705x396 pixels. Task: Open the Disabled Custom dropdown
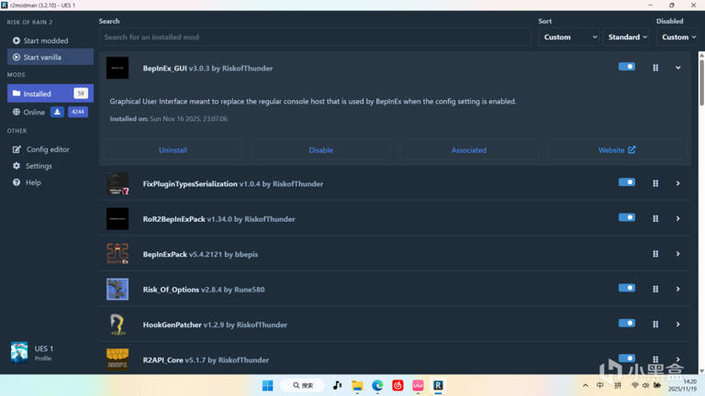tap(678, 37)
